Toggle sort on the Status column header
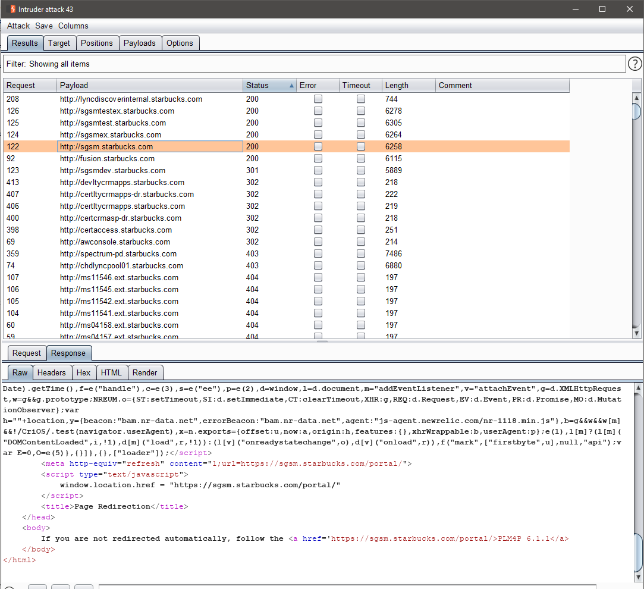644x589 pixels. coord(269,86)
